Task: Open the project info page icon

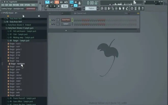Action: click(x=120, y=8)
